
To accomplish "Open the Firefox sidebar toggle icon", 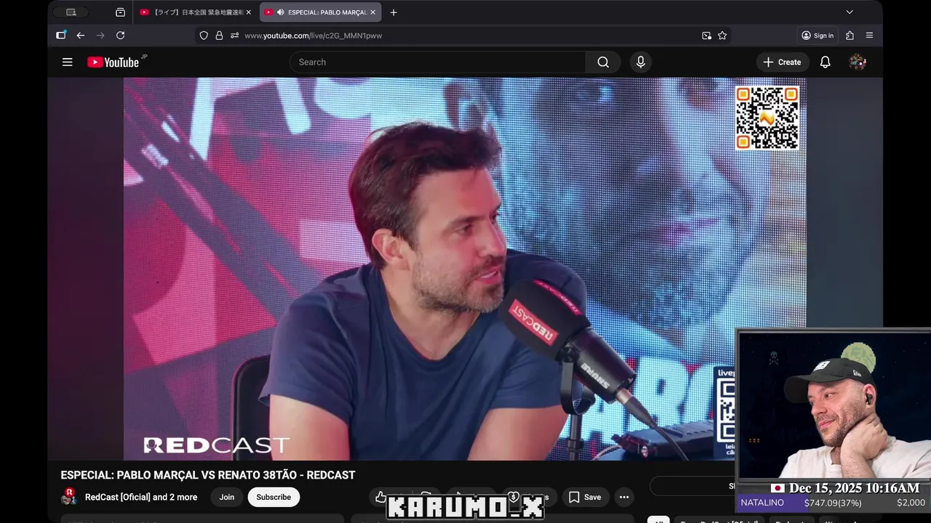I will pyautogui.click(x=61, y=35).
